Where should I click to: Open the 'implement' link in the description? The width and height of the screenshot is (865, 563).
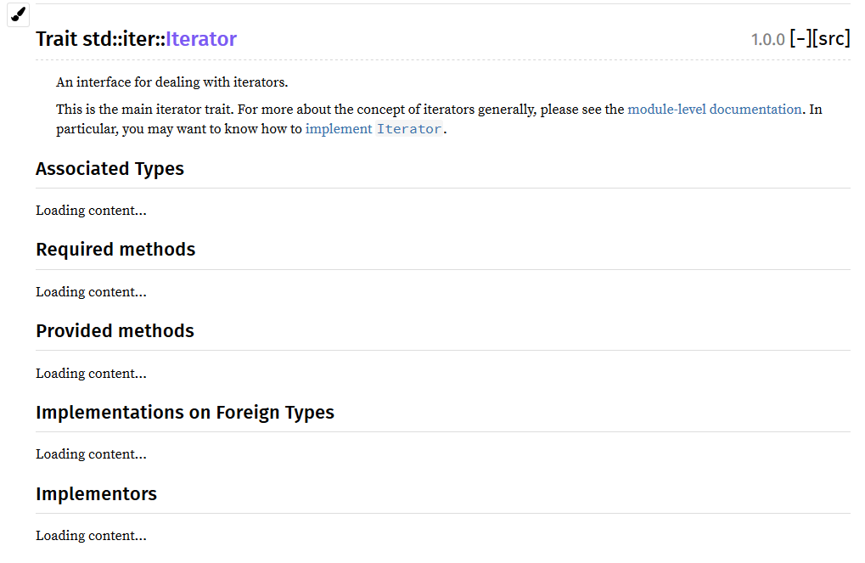pyautogui.click(x=339, y=129)
